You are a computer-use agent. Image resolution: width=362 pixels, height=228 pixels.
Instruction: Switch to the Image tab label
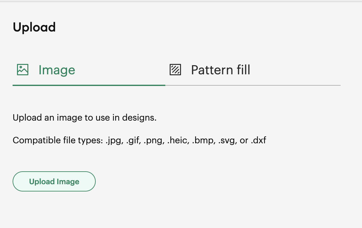57,70
